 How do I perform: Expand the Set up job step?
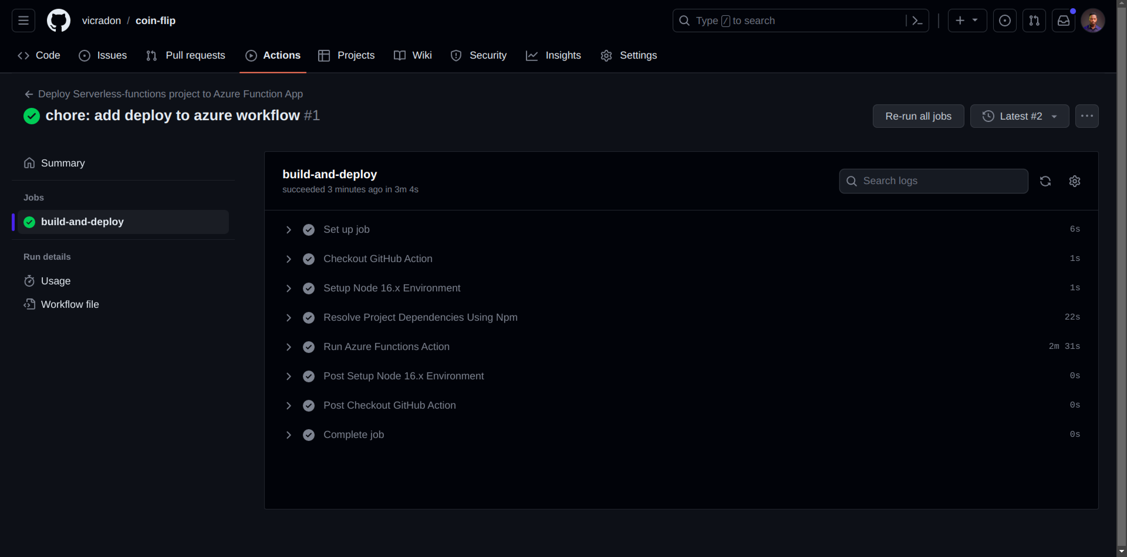(x=289, y=230)
